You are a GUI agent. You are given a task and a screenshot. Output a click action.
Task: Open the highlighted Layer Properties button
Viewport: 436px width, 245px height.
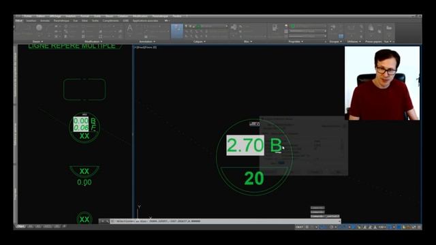[x=177, y=31]
